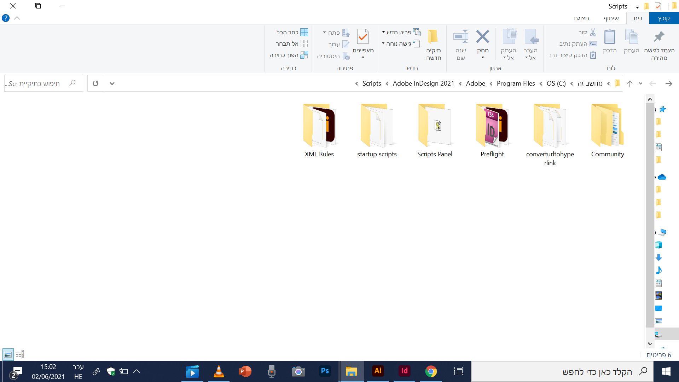Switch to details view in status bar

click(x=20, y=354)
